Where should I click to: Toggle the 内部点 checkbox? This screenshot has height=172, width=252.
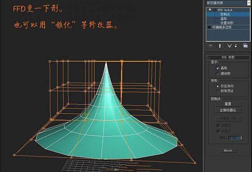pos(218,125)
